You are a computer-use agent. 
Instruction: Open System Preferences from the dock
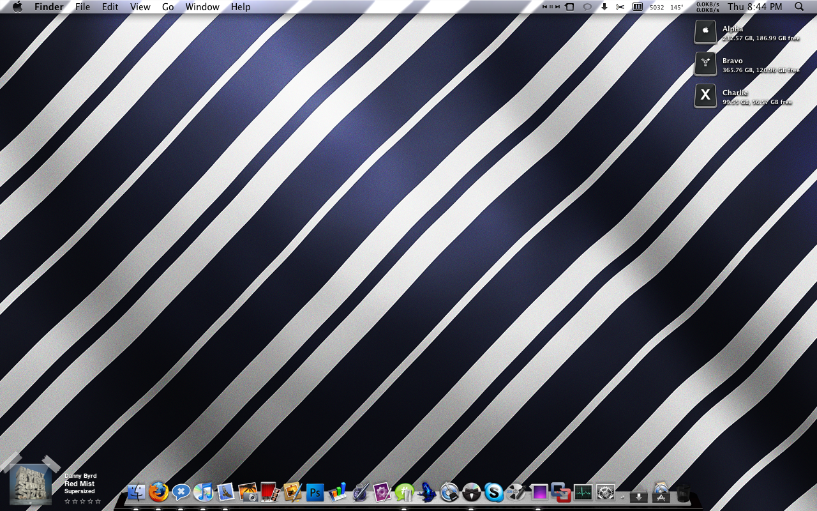tap(605, 492)
